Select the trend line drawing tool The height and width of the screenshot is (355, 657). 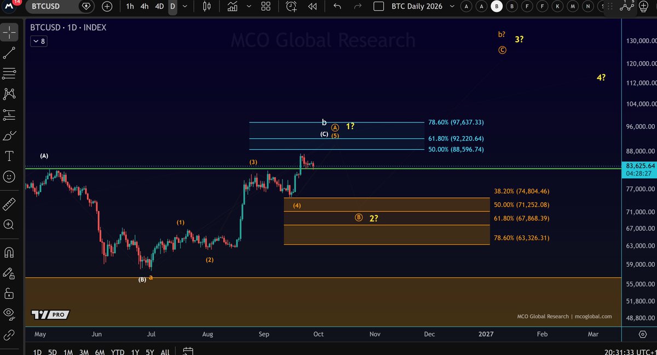click(9, 53)
